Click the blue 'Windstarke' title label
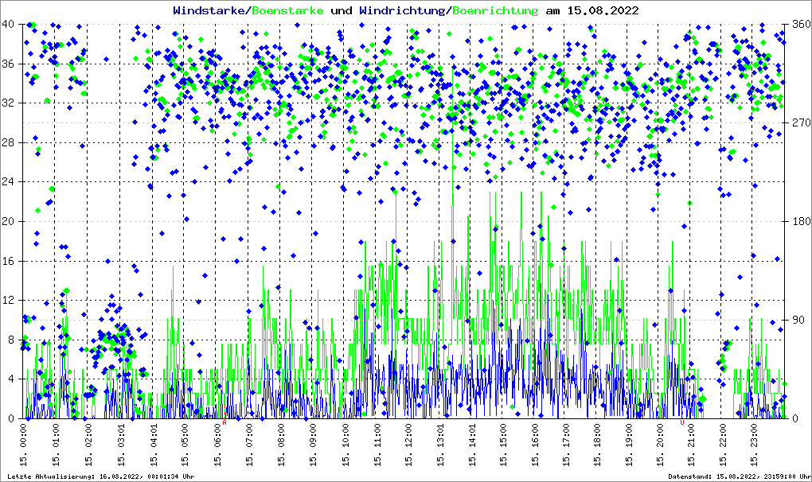 pyautogui.click(x=209, y=10)
